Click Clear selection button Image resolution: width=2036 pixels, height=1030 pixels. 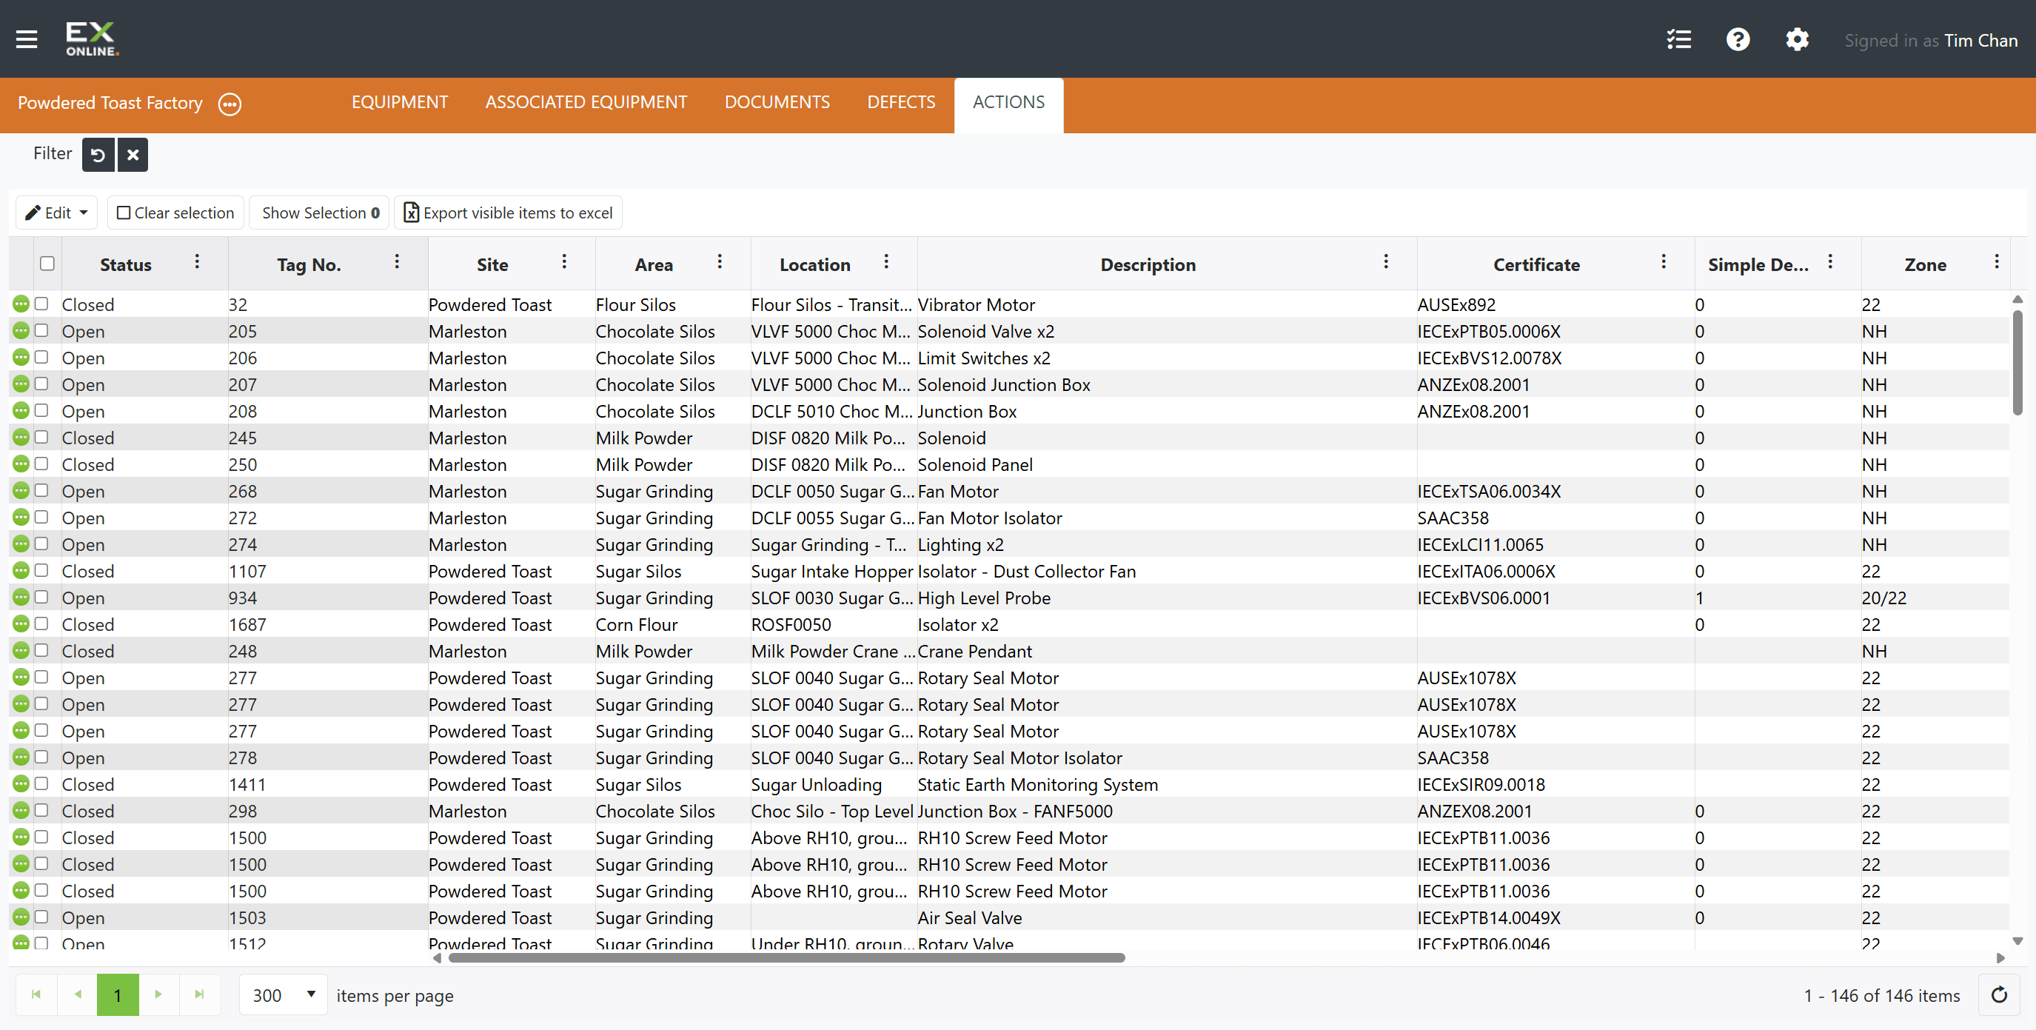(176, 213)
